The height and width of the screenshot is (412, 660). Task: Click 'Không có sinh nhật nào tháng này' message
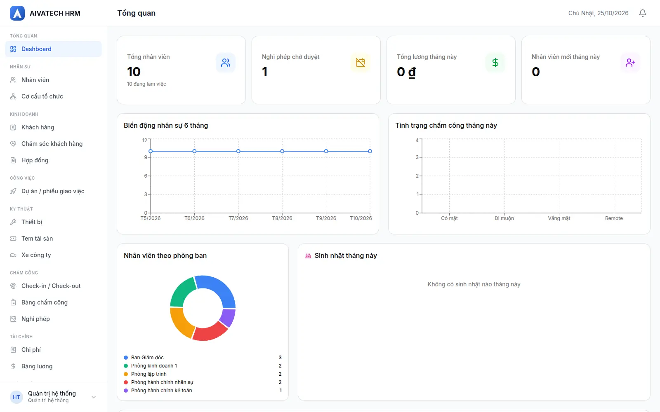pyautogui.click(x=474, y=284)
